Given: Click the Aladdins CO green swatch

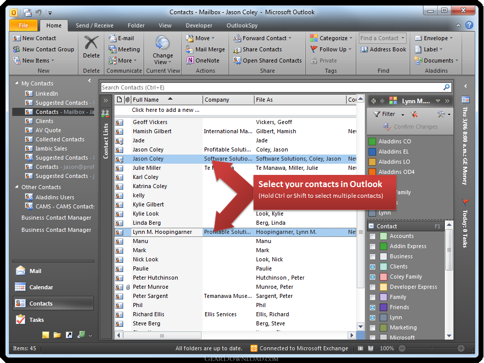Looking at the screenshot, I should (372, 141).
